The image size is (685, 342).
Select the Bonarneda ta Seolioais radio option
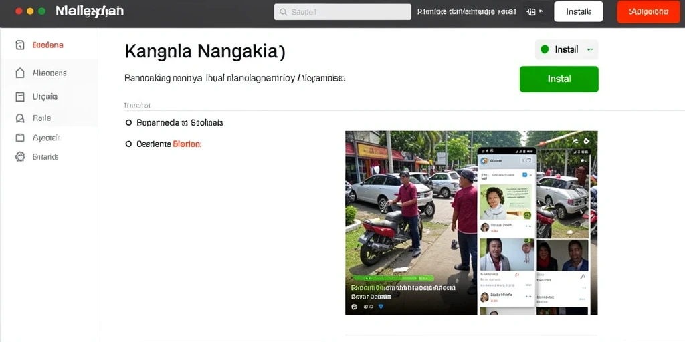click(128, 123)
